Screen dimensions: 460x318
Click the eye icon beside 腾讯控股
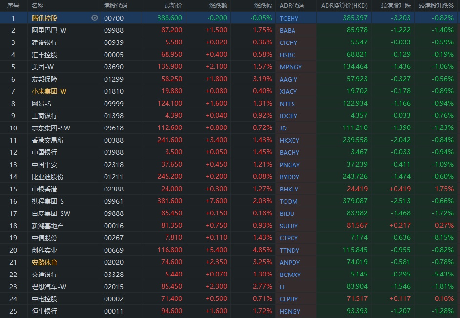click(95, 18)
